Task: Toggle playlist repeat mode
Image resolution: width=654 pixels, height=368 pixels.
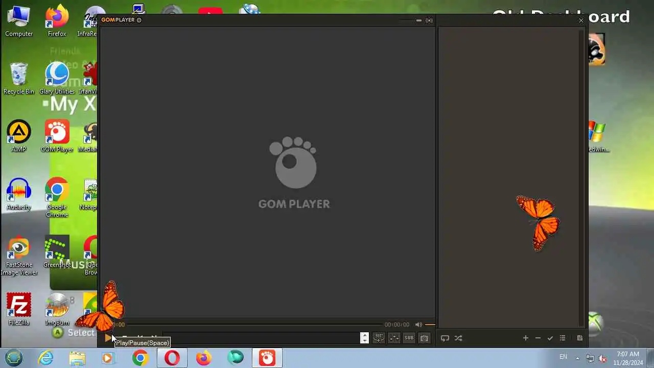Action: [445, 338]
